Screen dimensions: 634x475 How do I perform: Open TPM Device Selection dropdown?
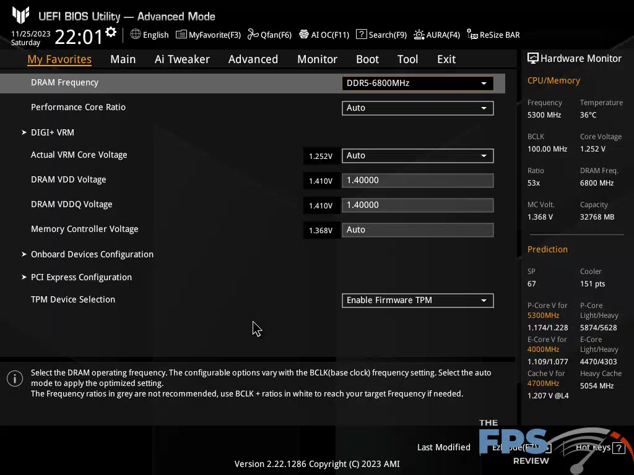[x=418, y=300]
